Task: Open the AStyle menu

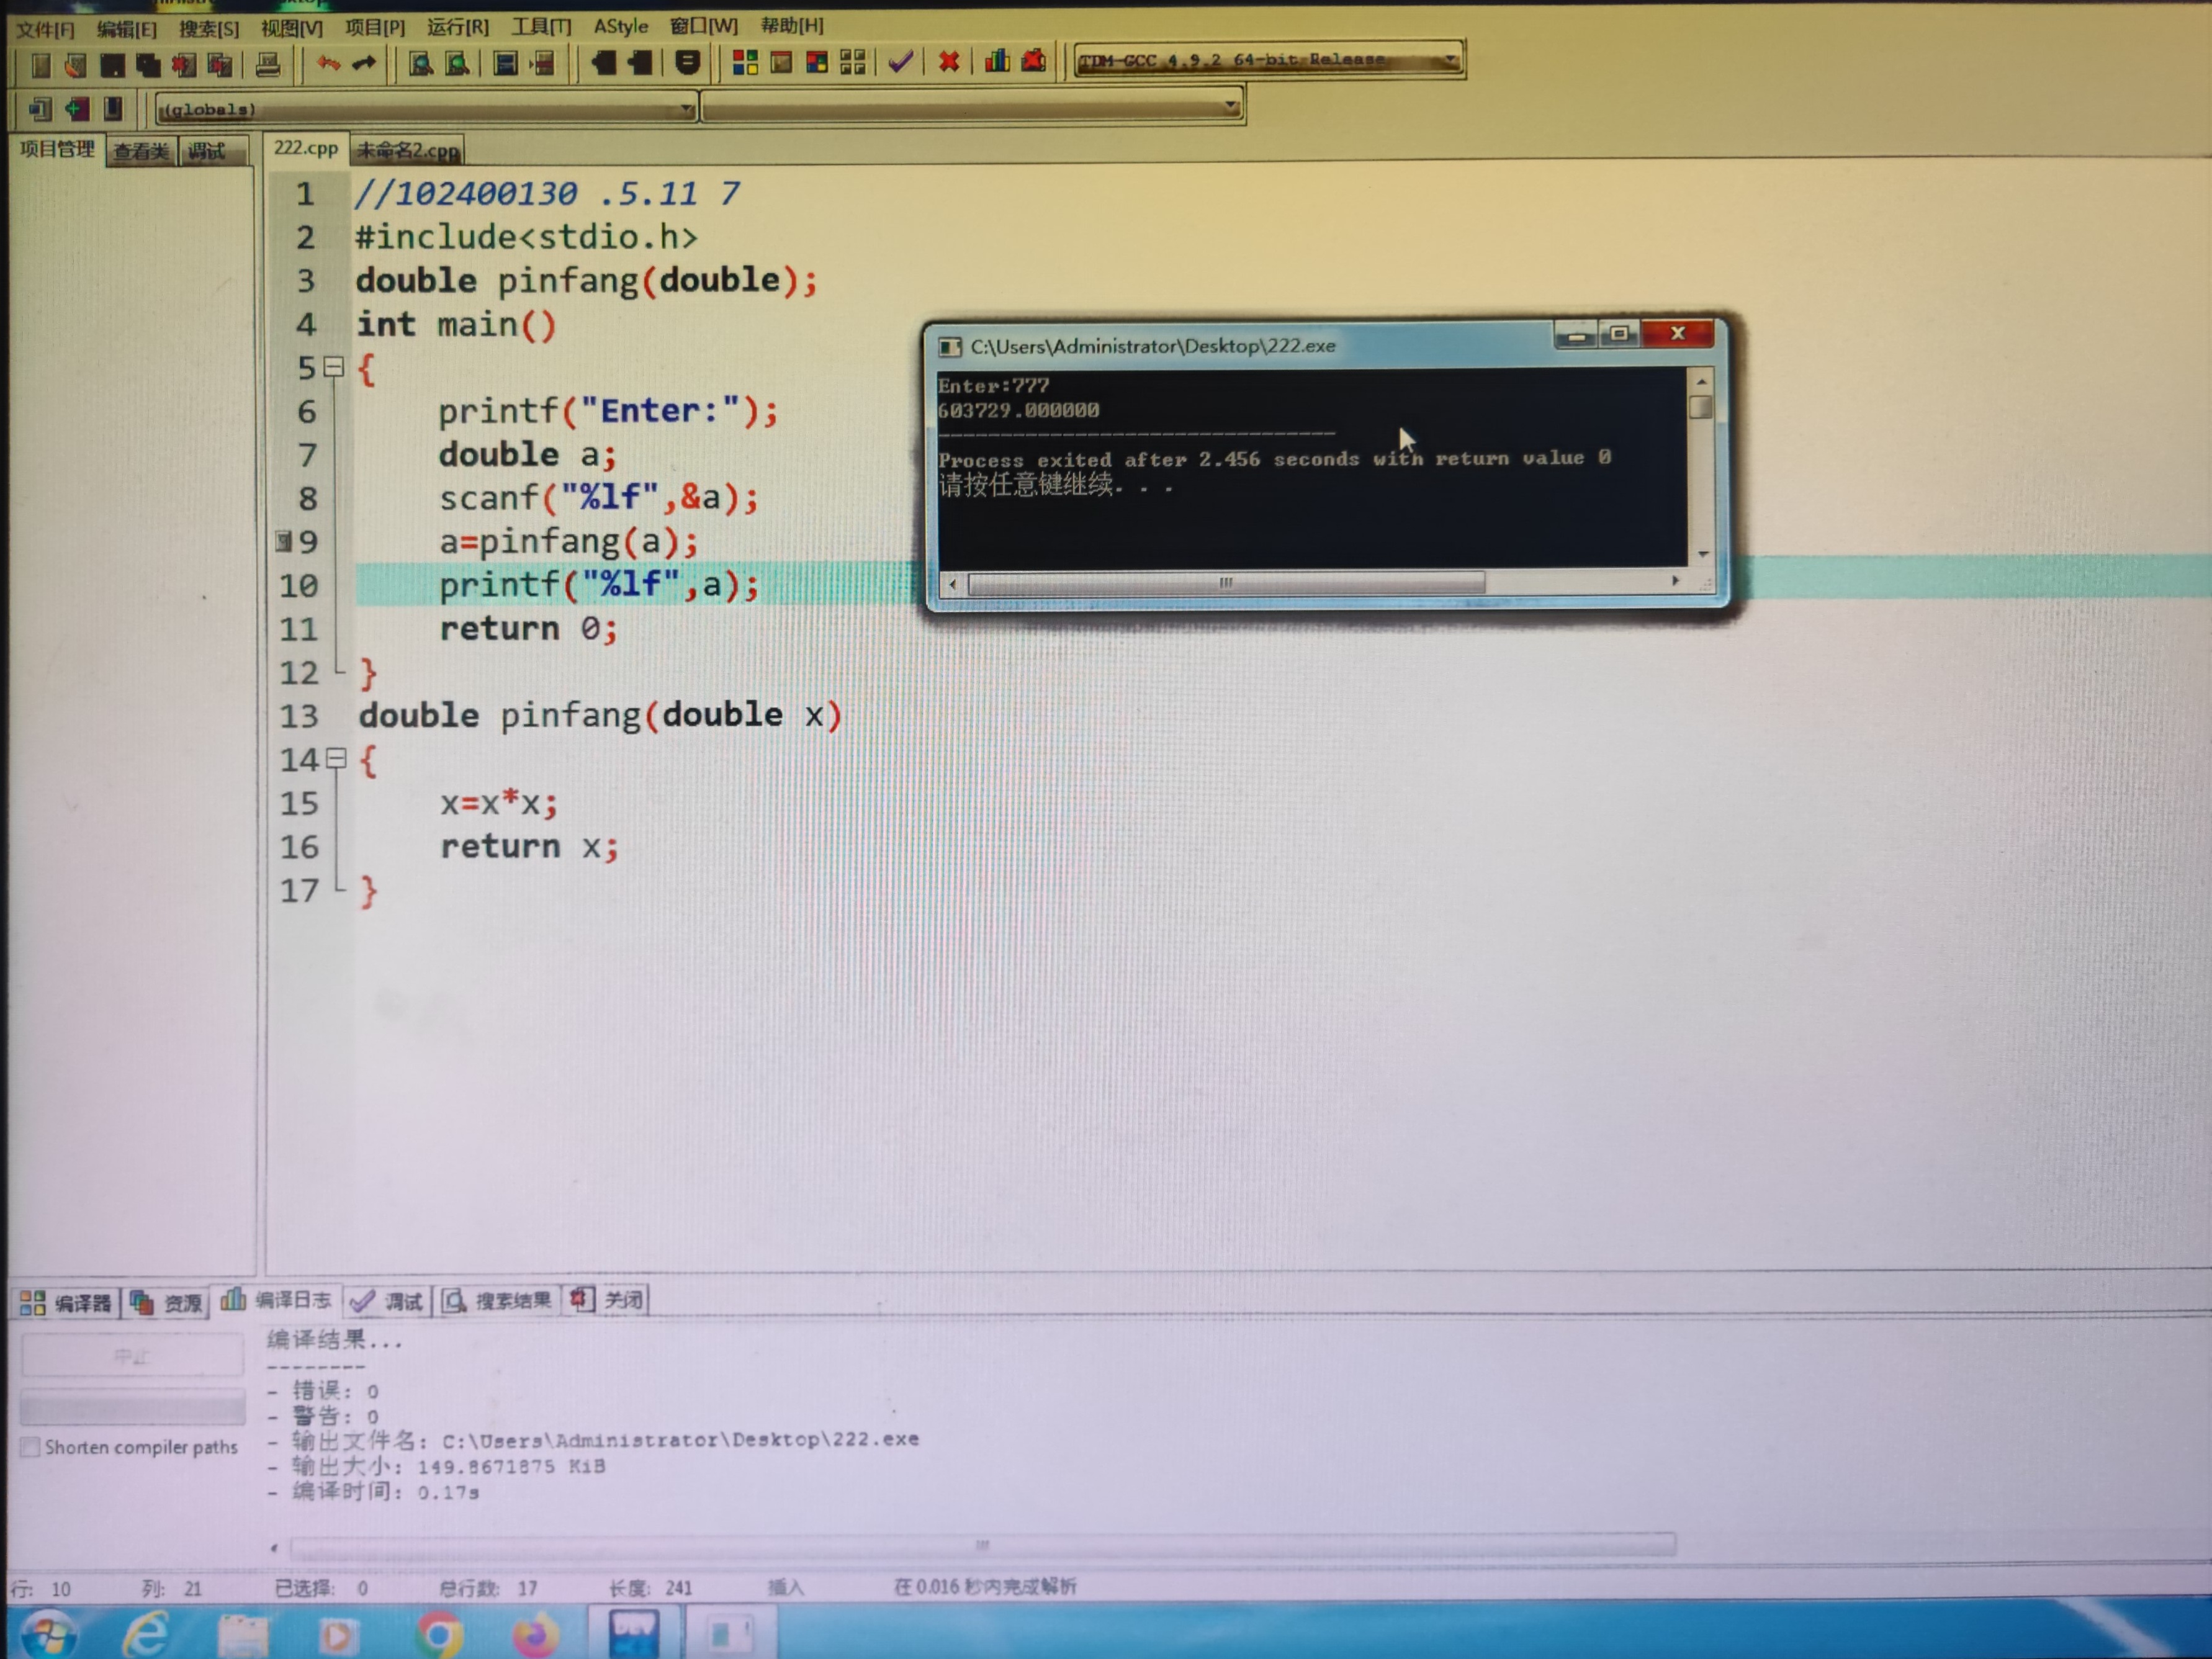Action: [x=620, y=26]
